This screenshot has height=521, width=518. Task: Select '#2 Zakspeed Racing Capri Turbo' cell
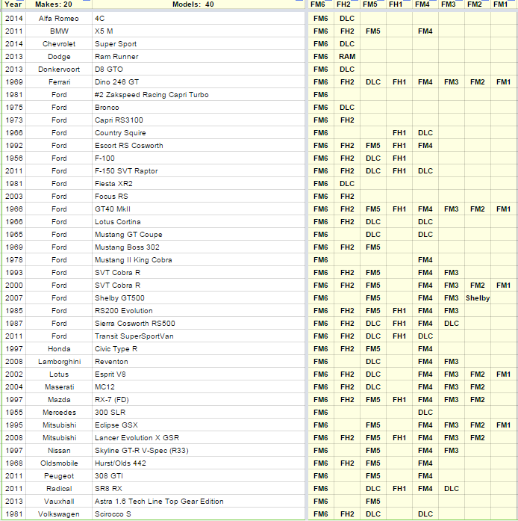tap(198, 95)
